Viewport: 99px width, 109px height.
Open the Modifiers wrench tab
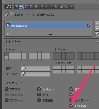(46, 7)
